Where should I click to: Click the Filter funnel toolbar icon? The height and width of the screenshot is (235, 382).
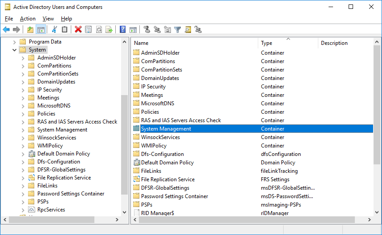pyautogui.click(x=178, y=30)
